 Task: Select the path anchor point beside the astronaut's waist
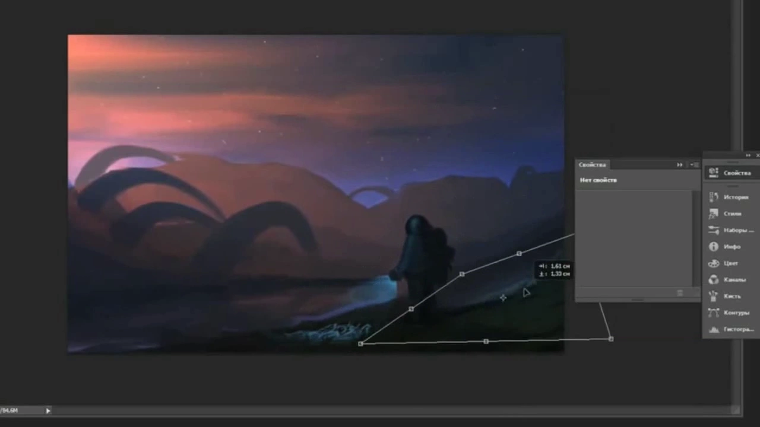click(x=462, y=274)
